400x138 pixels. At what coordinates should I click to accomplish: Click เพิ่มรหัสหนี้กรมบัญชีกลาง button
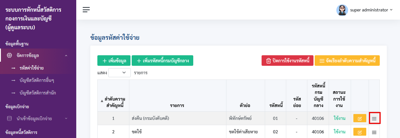tap(162, 61)
